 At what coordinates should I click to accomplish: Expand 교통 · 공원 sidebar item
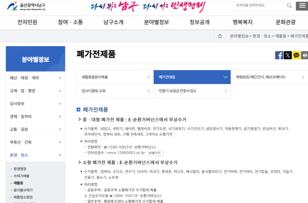pos(35,129)
